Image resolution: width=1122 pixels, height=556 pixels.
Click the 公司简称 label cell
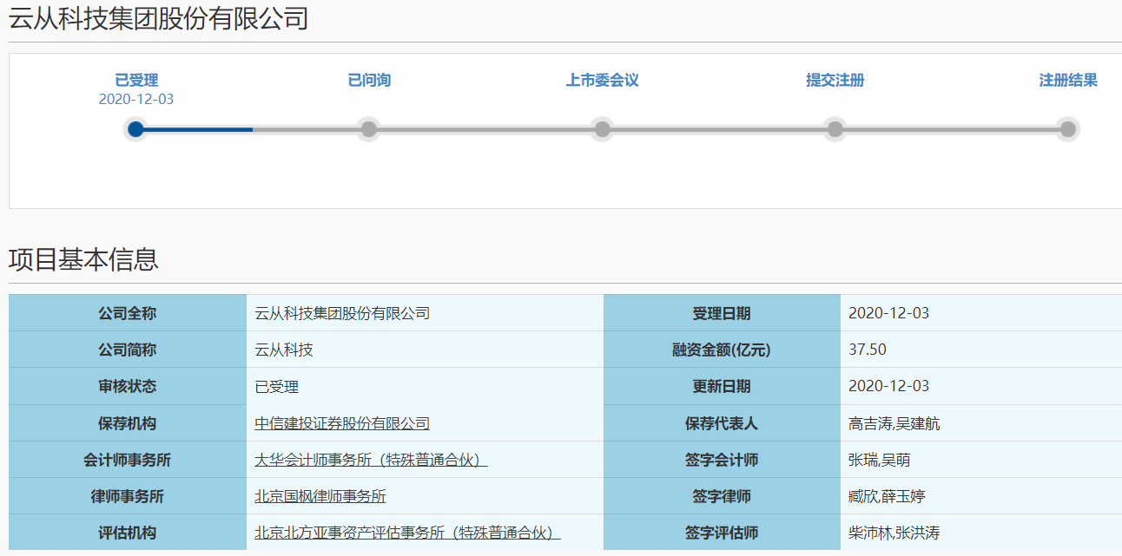(128, 350)
